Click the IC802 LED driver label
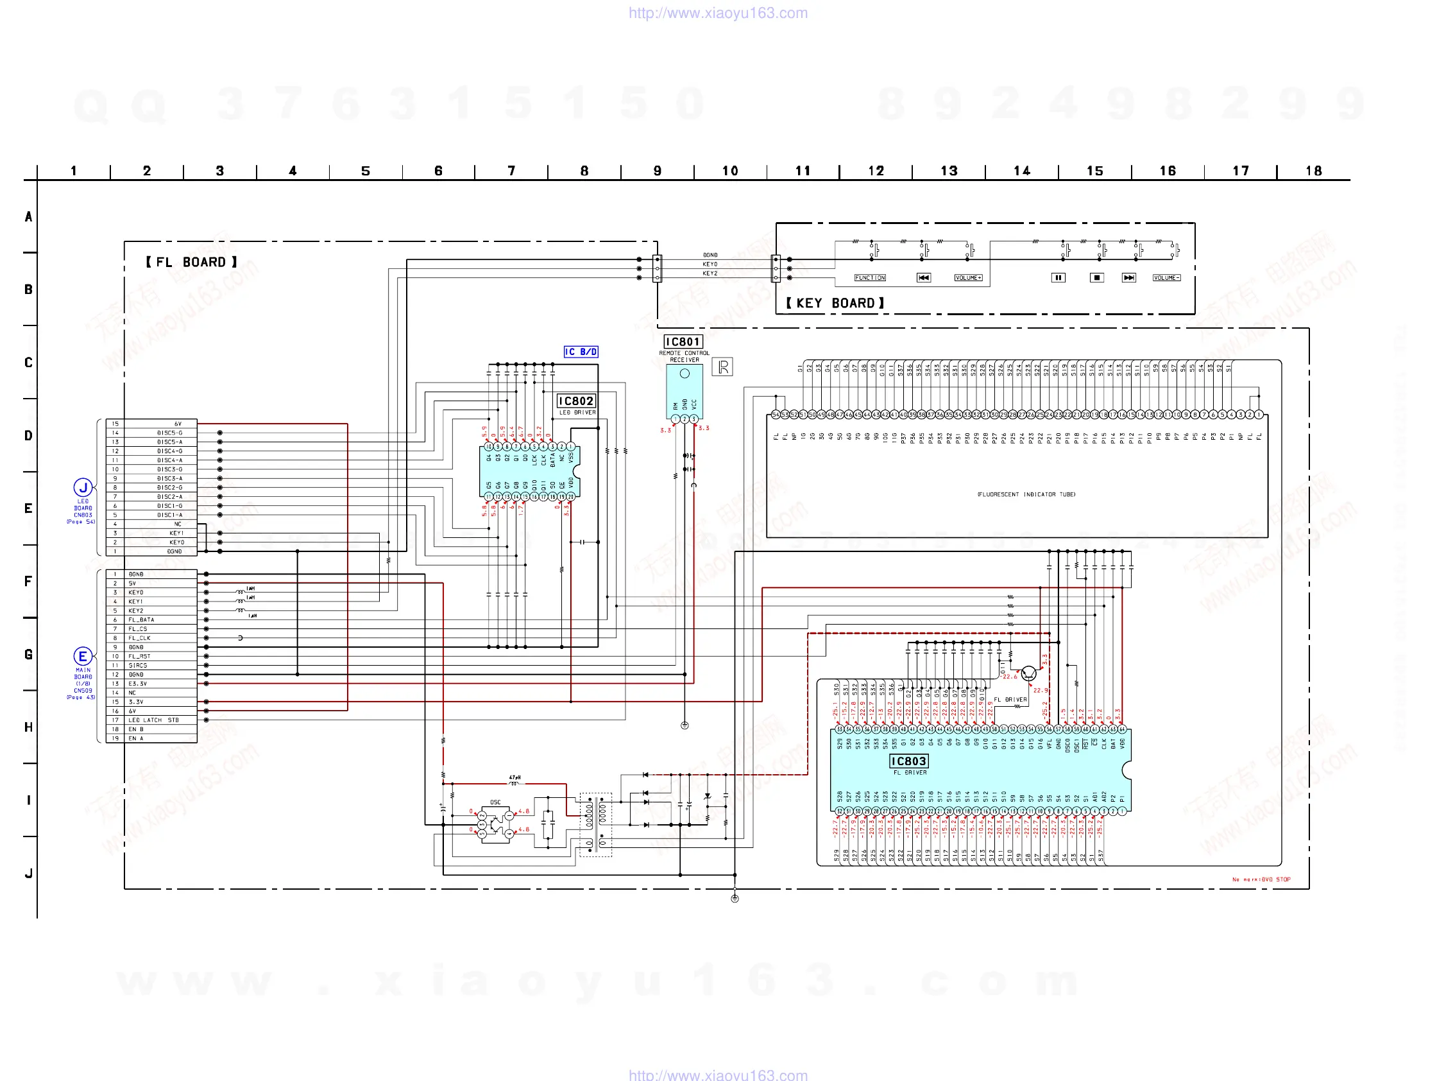The image size is (1437, 1081). point(576,401)
